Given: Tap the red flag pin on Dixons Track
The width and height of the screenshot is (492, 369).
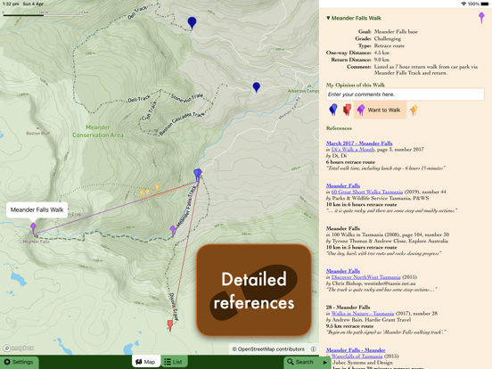Looking at the screenshot, I should pos(170,325).
